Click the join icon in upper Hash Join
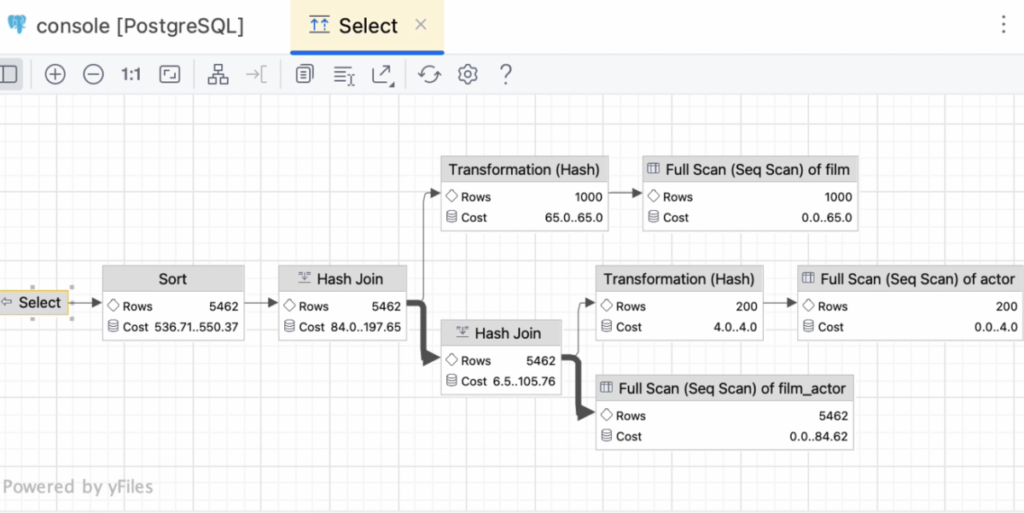 point(304,279)
